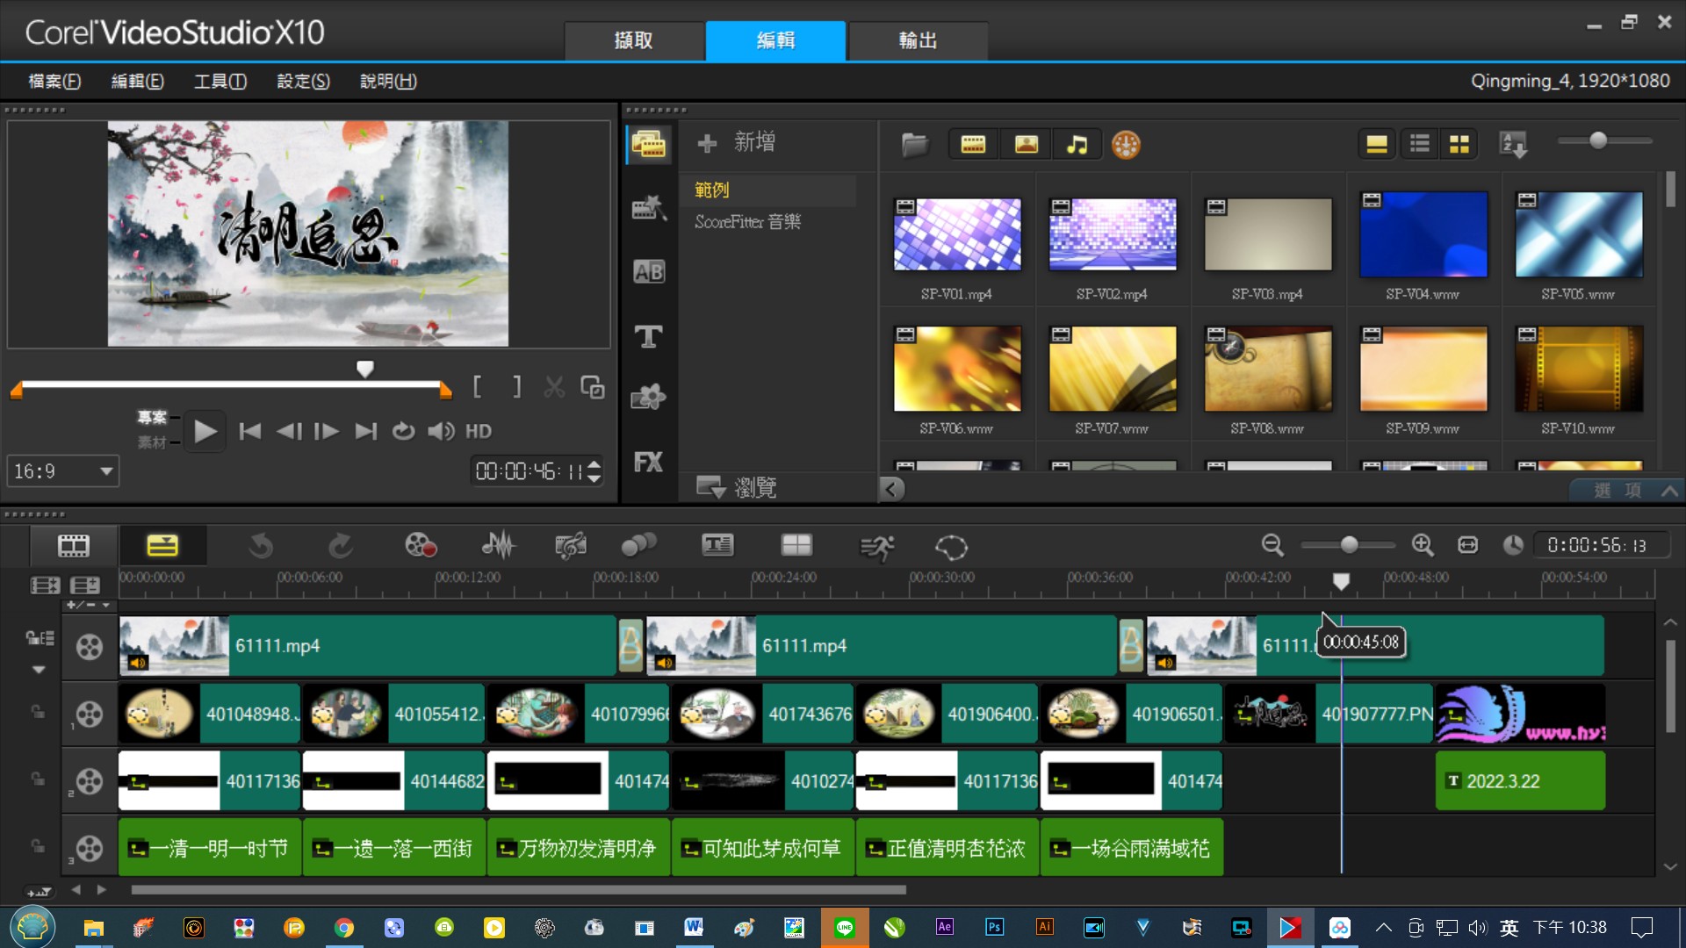Switch library to list view
The image size is (1686, 948).
pyautogui.click(x=1419, y=144)
